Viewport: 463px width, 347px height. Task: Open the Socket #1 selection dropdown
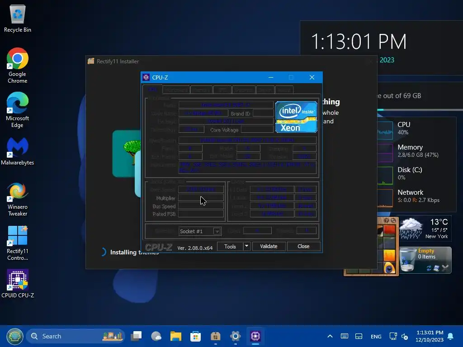point(200,231)
